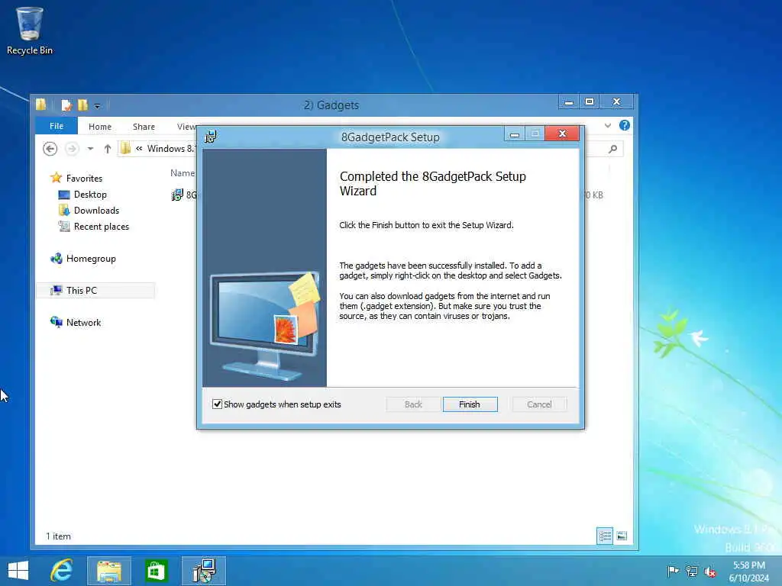This screenshot has width=782, height=586.
Task: Select the 8GadgetPack installer file icon
Action: 177,195
